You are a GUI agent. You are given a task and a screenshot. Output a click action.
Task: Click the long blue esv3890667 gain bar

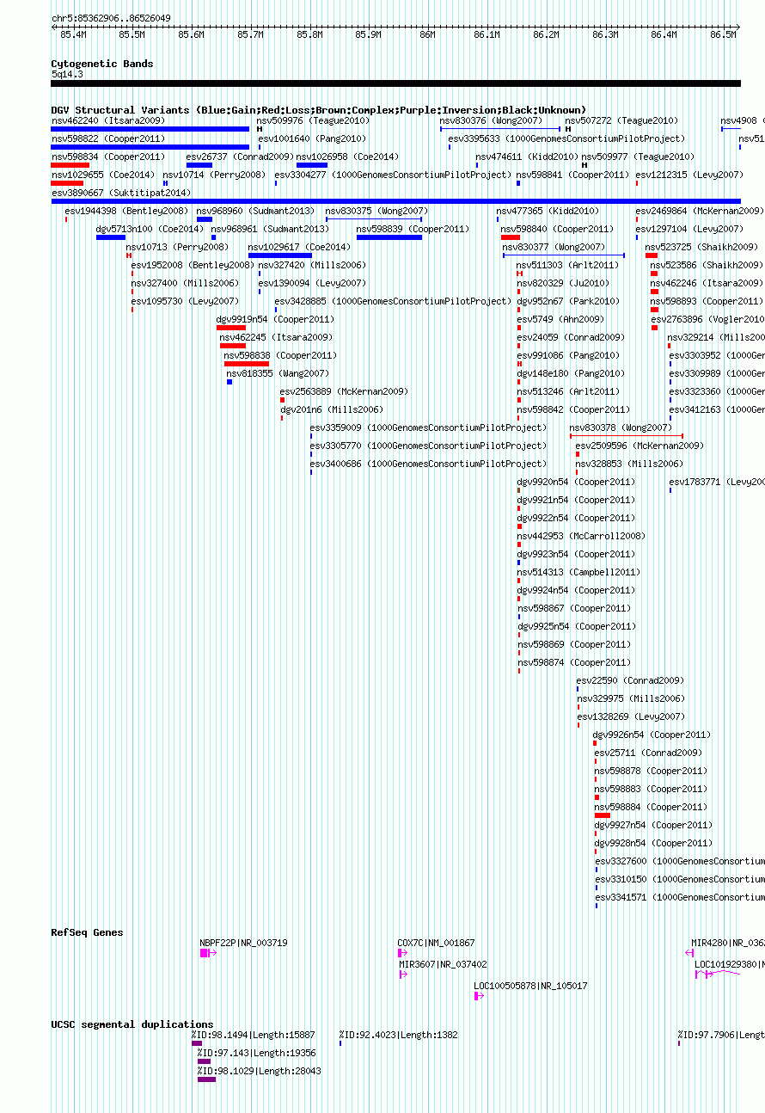pyautogui.click(x=395, y=201)
